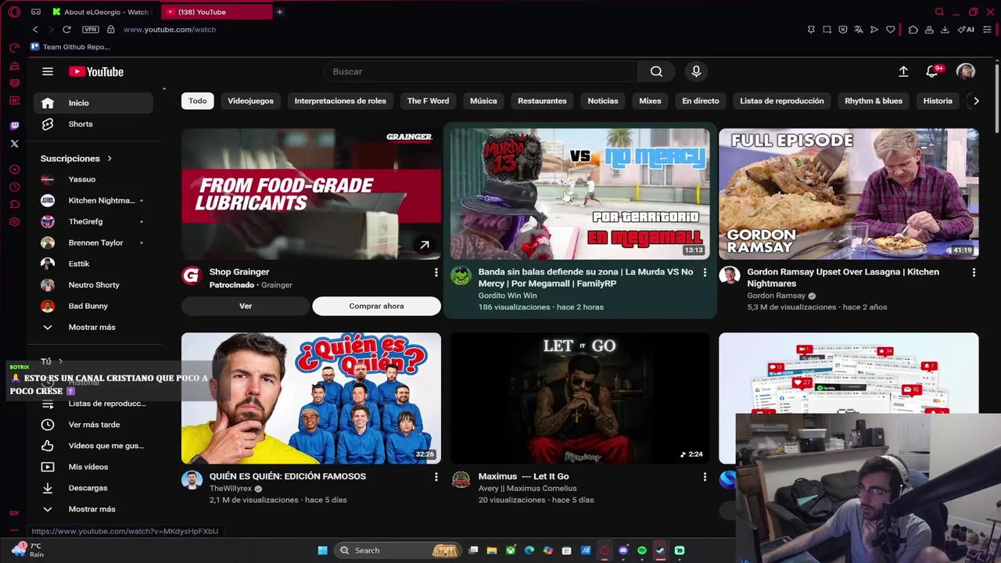Open Twitch in the Opera sidebar

point(14,125)
